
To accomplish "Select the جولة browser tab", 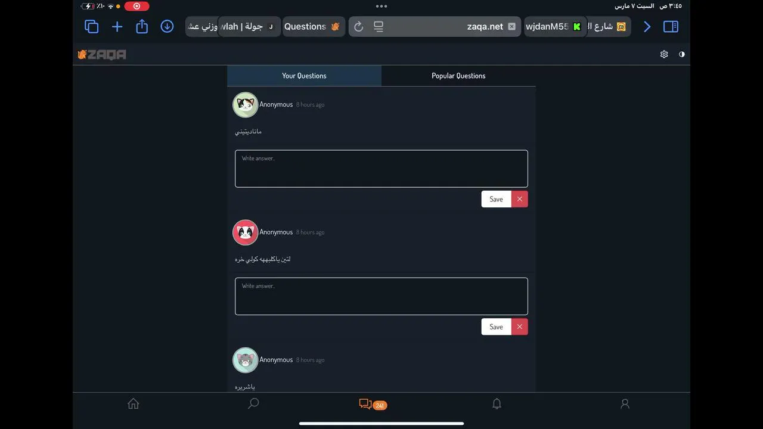I will tap(249, 26).
